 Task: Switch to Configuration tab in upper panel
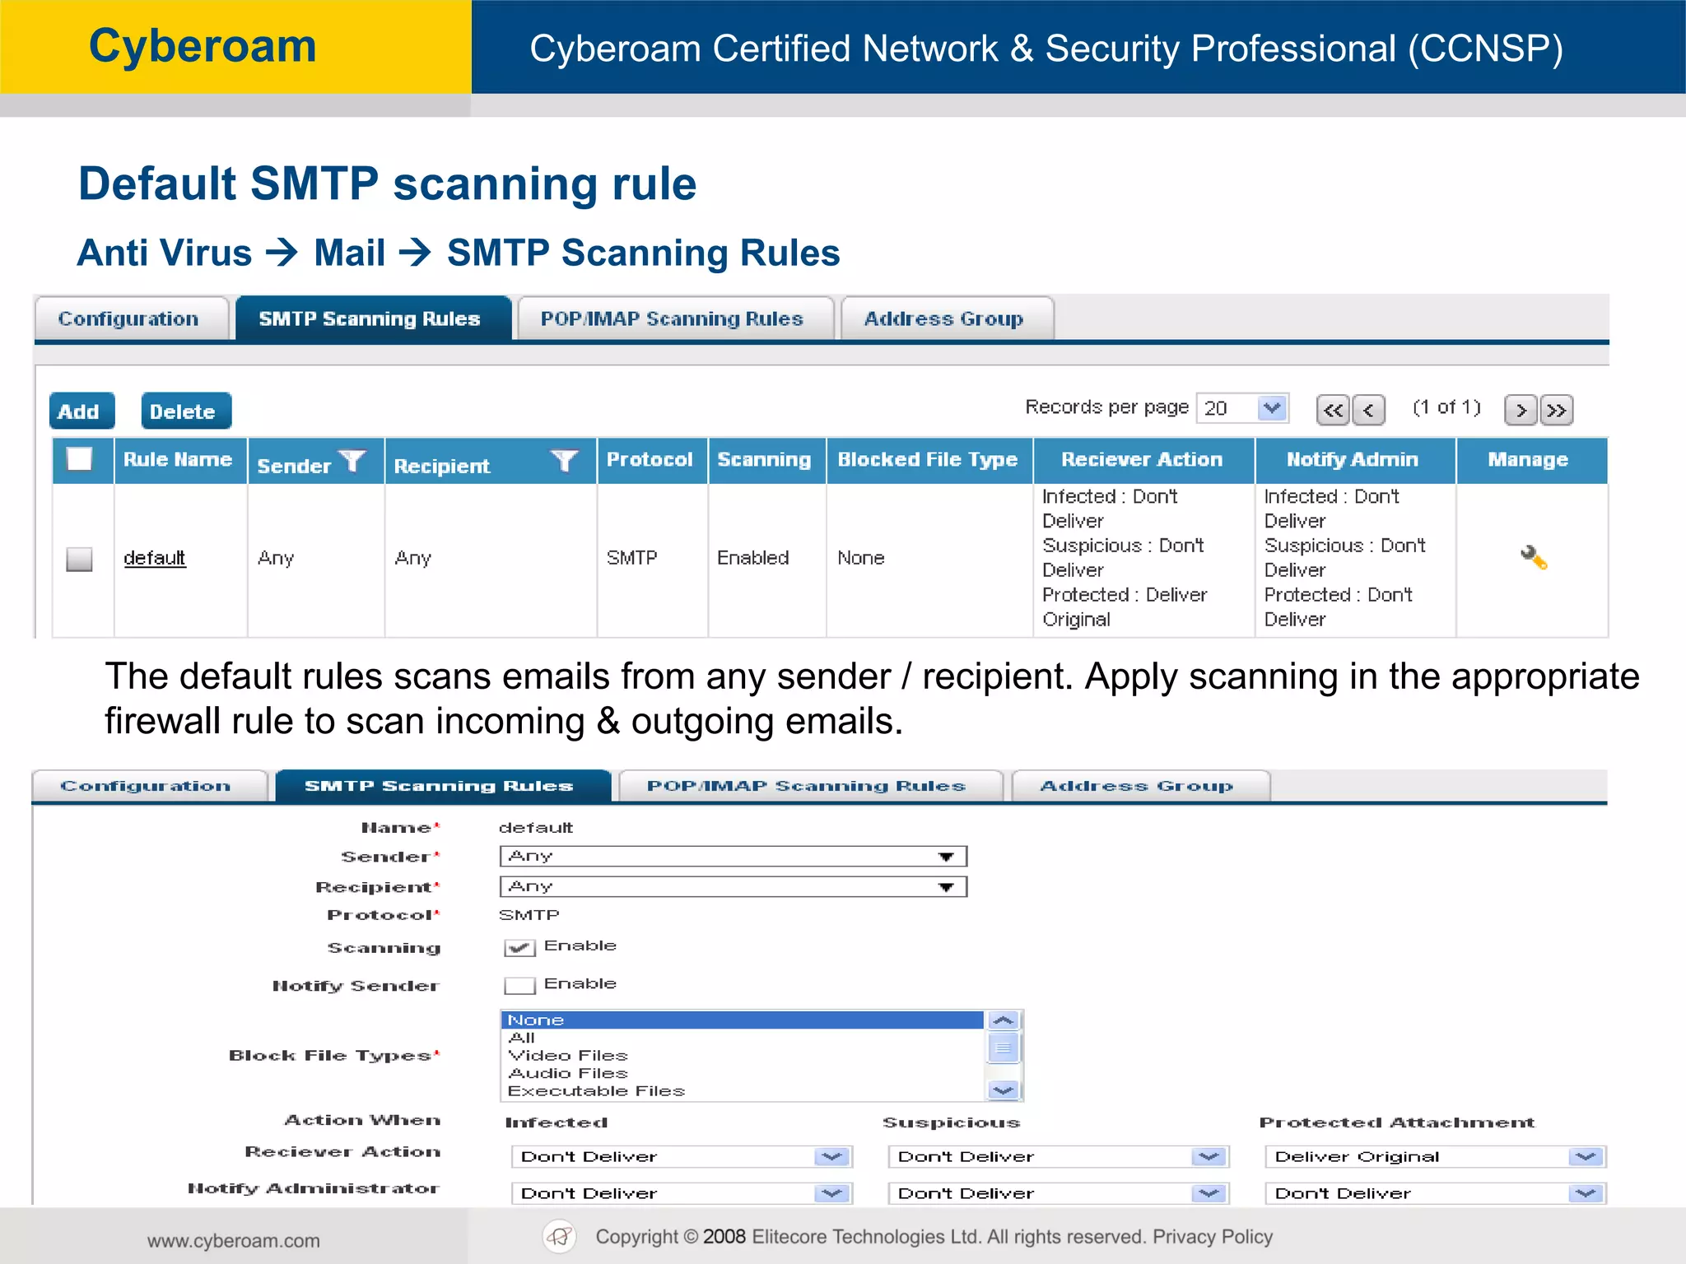click(130, 318)
